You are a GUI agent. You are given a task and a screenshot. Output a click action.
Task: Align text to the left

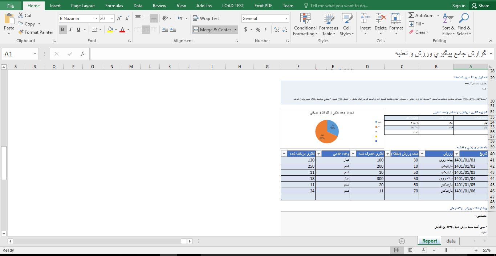click(x=138, y=30)
